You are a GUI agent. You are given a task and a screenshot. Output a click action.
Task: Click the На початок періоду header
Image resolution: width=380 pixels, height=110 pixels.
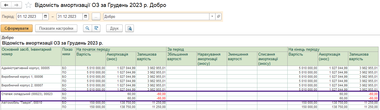(x=121, y=50)
